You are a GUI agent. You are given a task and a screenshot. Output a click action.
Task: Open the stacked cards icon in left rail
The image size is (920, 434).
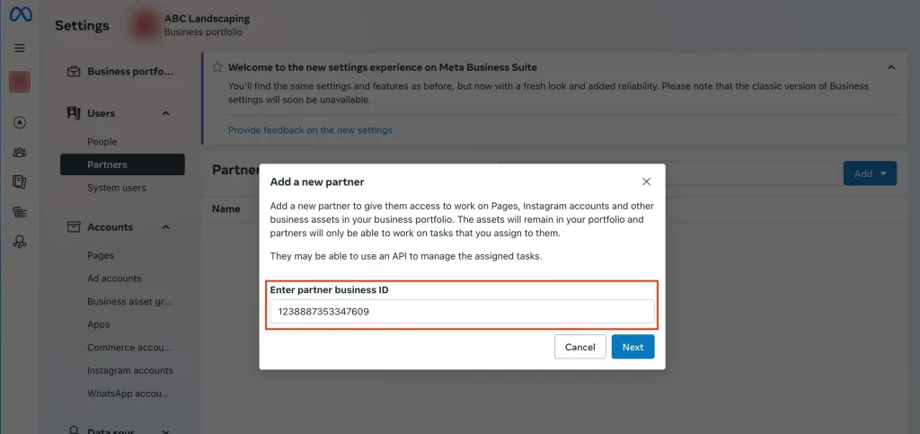coord(20,212)
